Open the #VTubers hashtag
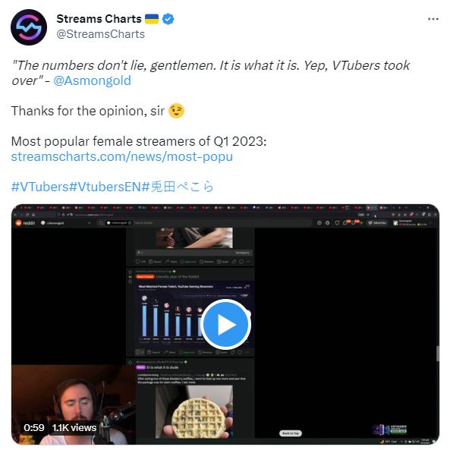Viewport: 450px width, 450px height. pyautogui.click(x=39, y=187)
